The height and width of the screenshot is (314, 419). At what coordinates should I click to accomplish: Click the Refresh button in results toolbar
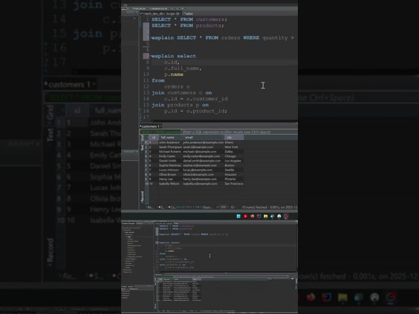click(x=149, y=207)
